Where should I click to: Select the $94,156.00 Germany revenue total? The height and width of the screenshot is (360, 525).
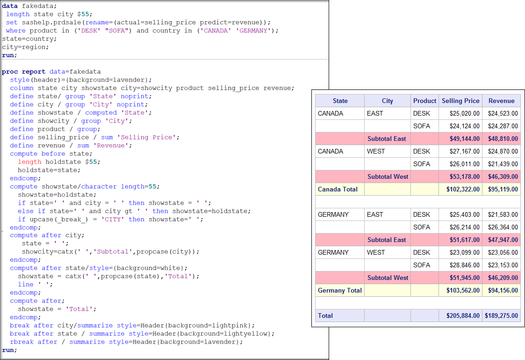coord(501,290)
